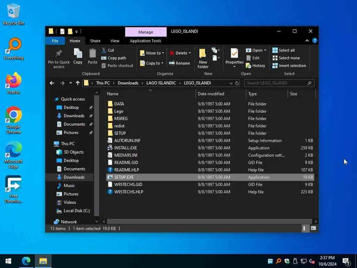The width and height of the screenshot is (357, 268).
Task: Click Cut in Clipboard group
Action: click(x=108, y=50)
